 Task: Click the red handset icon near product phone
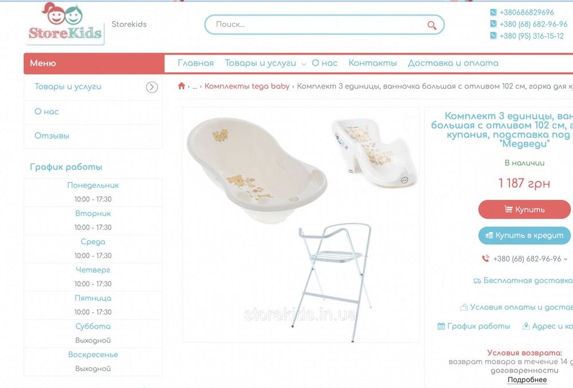pos(486,259)
